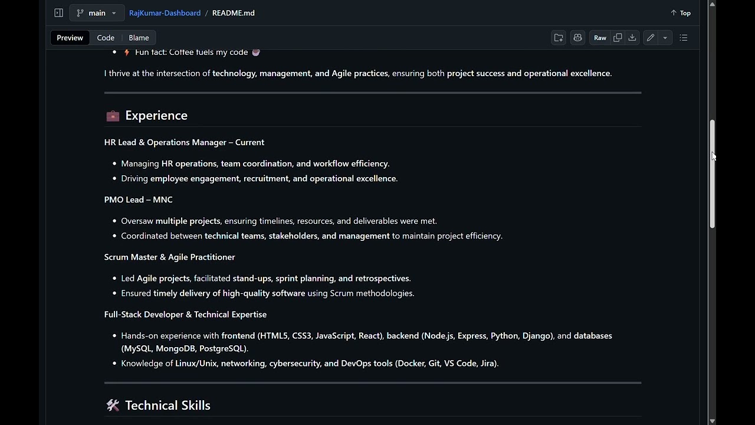
Task: Edit README.md with the pencil icon
Action: 651,38
